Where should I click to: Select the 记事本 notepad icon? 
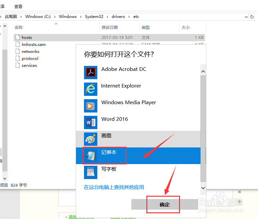pyautogui.click(x=90, y=155)
